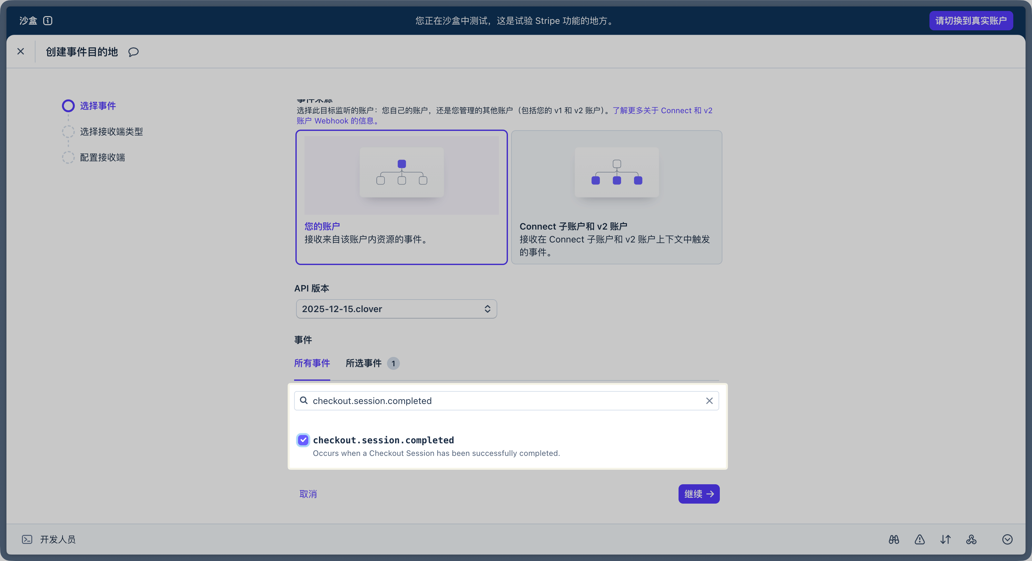
Task: Select the 您的账户 event source card
Action: (x=402, y=197)
